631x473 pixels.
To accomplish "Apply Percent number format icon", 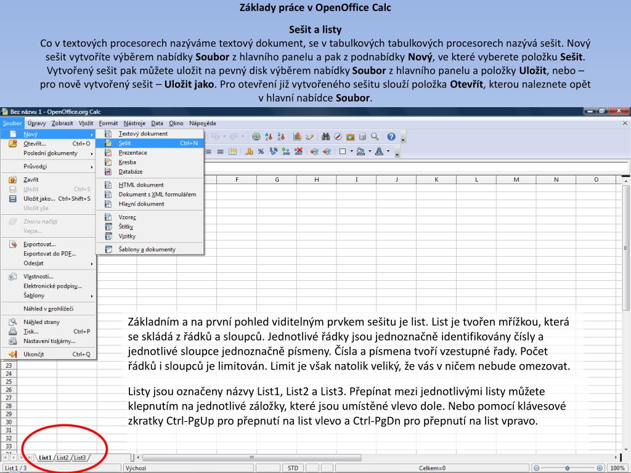I will tap(261, 152).
